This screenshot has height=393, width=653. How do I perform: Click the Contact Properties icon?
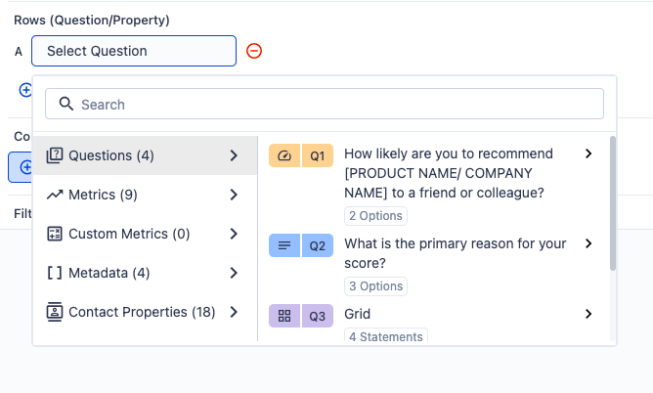coord(55,312)
